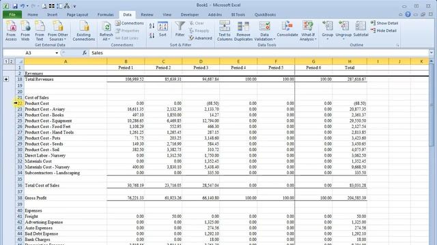Screen dimensions: 437x245
Task: Switch to Home tab
Action: (33, 15)
